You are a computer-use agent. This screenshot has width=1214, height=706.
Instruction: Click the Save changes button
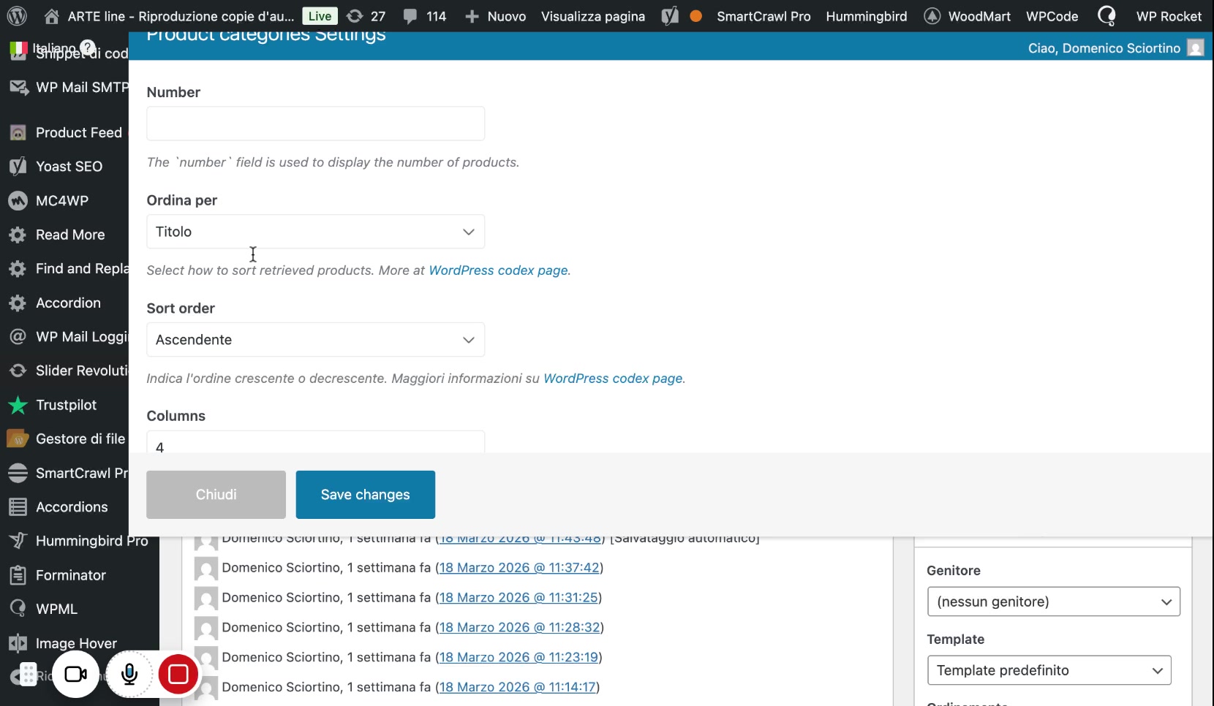coord(365,495)
